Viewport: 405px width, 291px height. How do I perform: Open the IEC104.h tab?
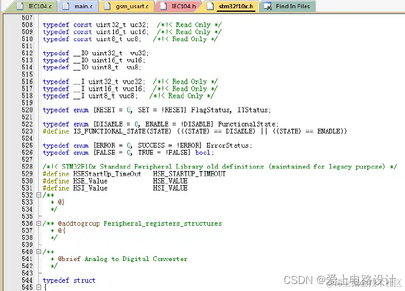(x=178, y=6)
